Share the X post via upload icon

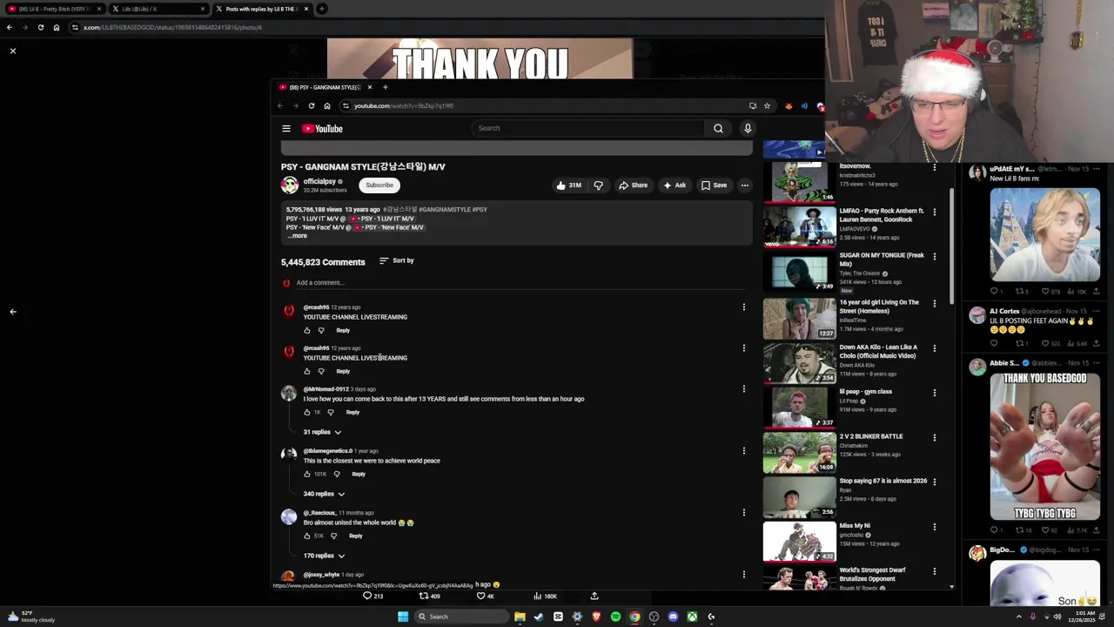click(594, 597)
